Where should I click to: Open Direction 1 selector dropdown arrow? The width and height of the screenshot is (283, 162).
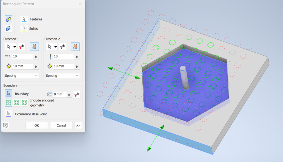(x=15, y=47)
